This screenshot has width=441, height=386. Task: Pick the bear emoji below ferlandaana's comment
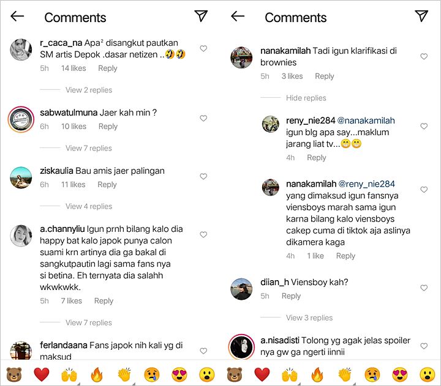click(x=13, y=374)
